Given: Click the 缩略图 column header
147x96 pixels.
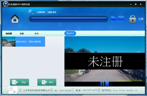Looking at the screenshot, I should click(x=9, y=33).
